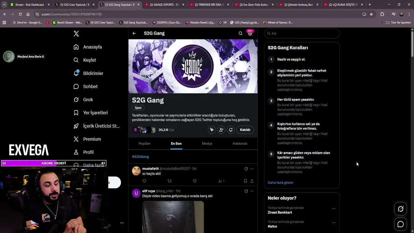This screenshot has height=233, width=414.
Task: Open Anasayfa home page
Action: (88, 47)
